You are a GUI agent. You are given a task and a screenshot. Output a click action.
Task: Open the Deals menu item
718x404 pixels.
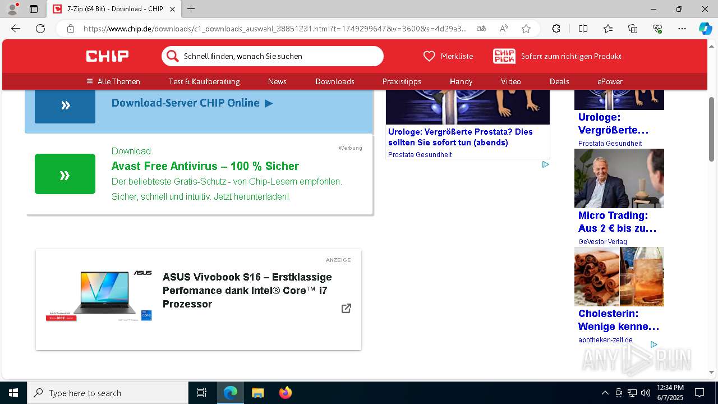559,81
